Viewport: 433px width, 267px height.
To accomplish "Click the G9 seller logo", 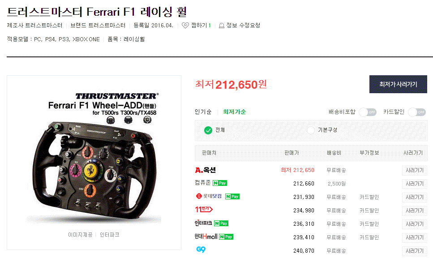I will point(201,250).
